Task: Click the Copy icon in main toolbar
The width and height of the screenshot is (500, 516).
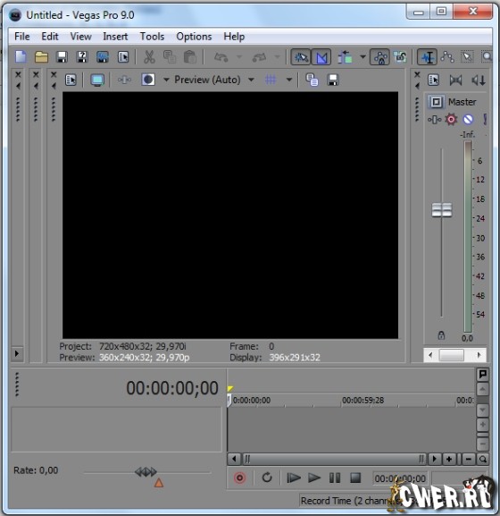Action: coord(170,57)
